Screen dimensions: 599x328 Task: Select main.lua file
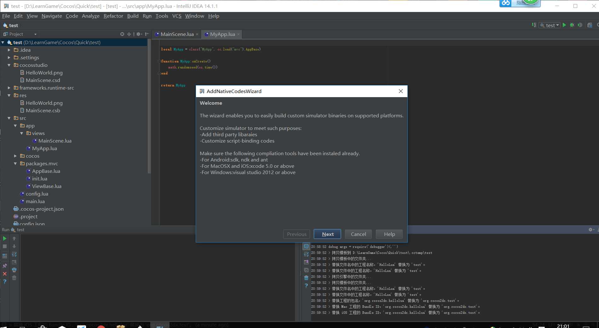click(x=35, y=201)
